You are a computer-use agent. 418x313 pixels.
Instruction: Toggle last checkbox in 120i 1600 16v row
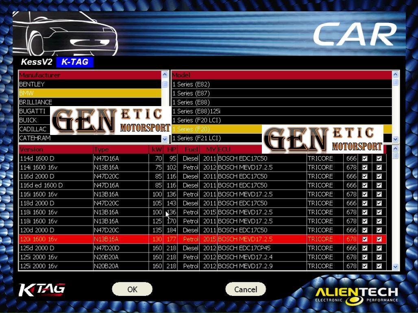click(x=379, y=239)
